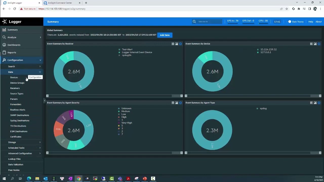Expand the Search submenu arrow
This screenshot has height=182, width=324.
tap(40, 66)
